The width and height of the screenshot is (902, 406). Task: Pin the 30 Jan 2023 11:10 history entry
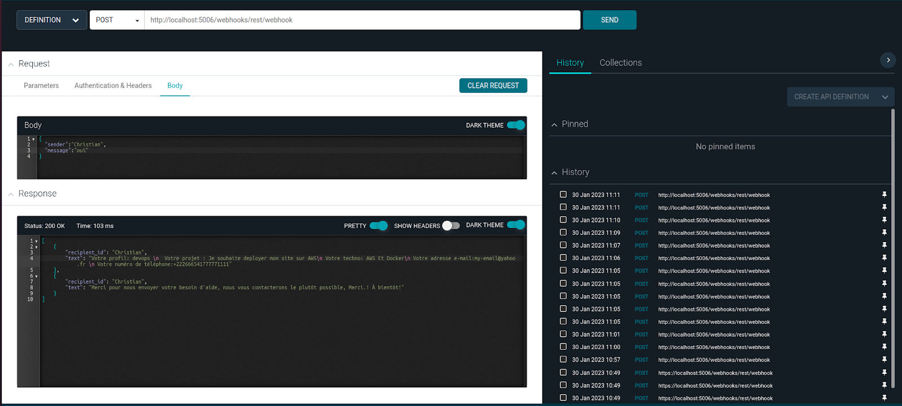pyautogui.click(x=884, y=220)
